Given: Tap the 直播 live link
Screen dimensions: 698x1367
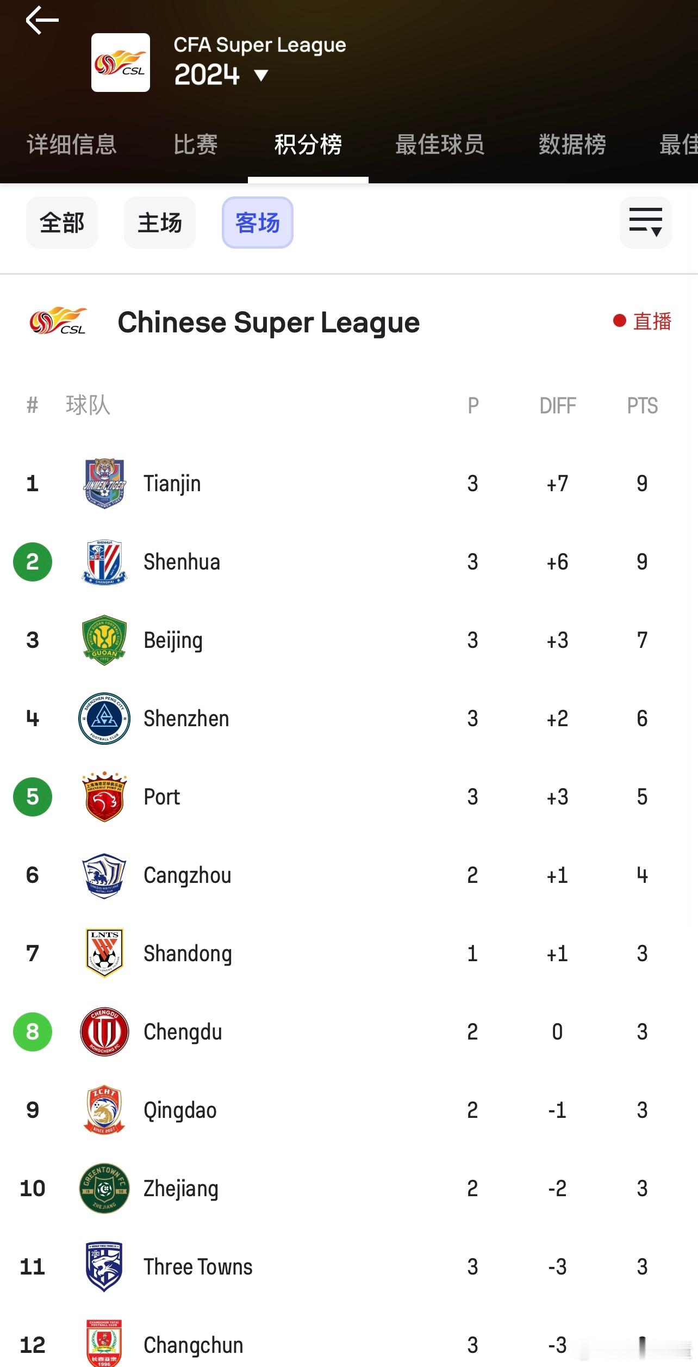Looking at the screenshot, I should click(x=643, y=321).
